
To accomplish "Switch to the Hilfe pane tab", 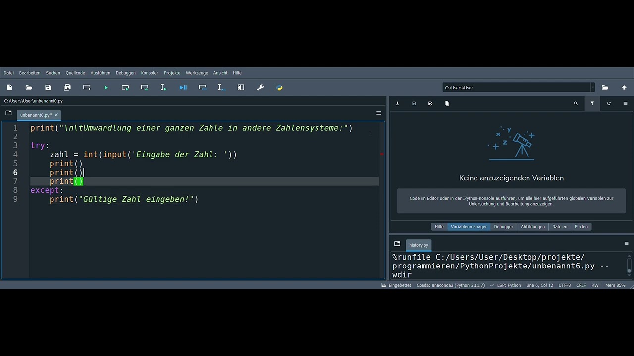I will tap(439, 227).
